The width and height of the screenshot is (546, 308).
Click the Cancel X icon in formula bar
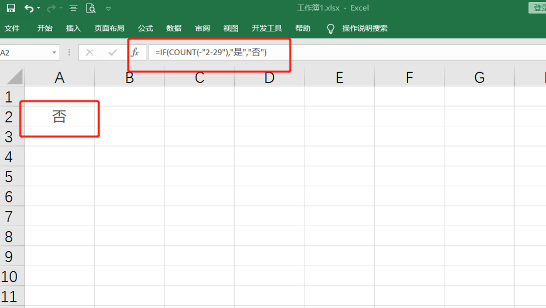[89, 53]
